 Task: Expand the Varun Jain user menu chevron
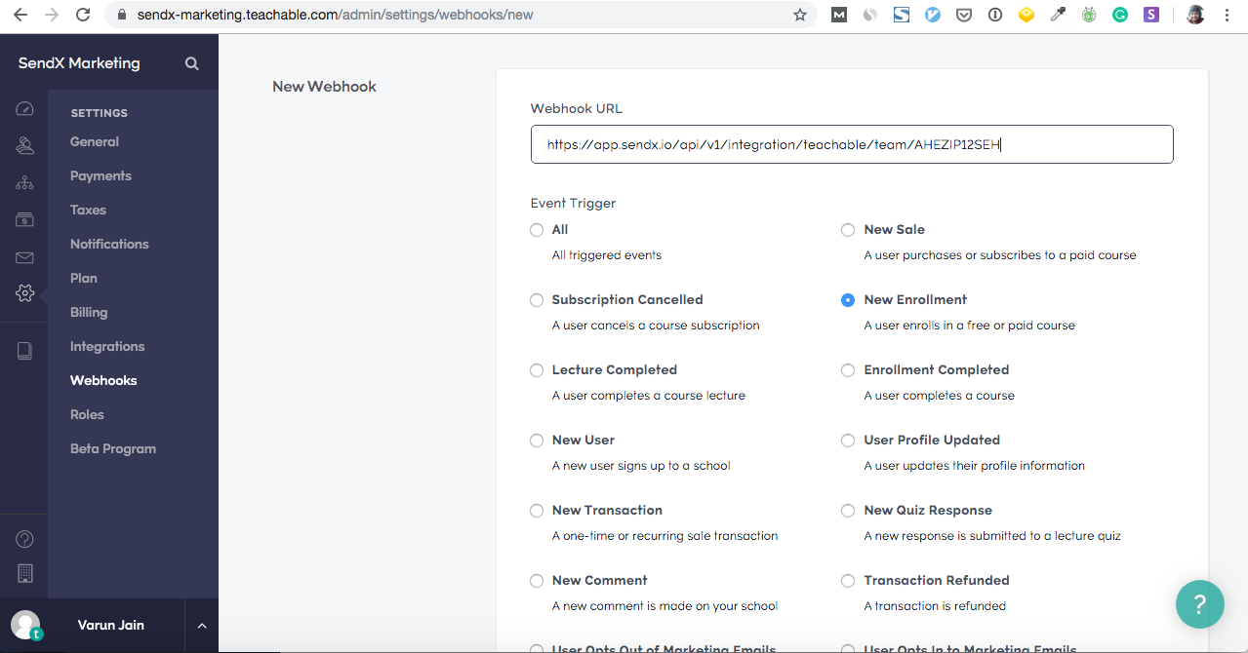[x=201, y=626]
